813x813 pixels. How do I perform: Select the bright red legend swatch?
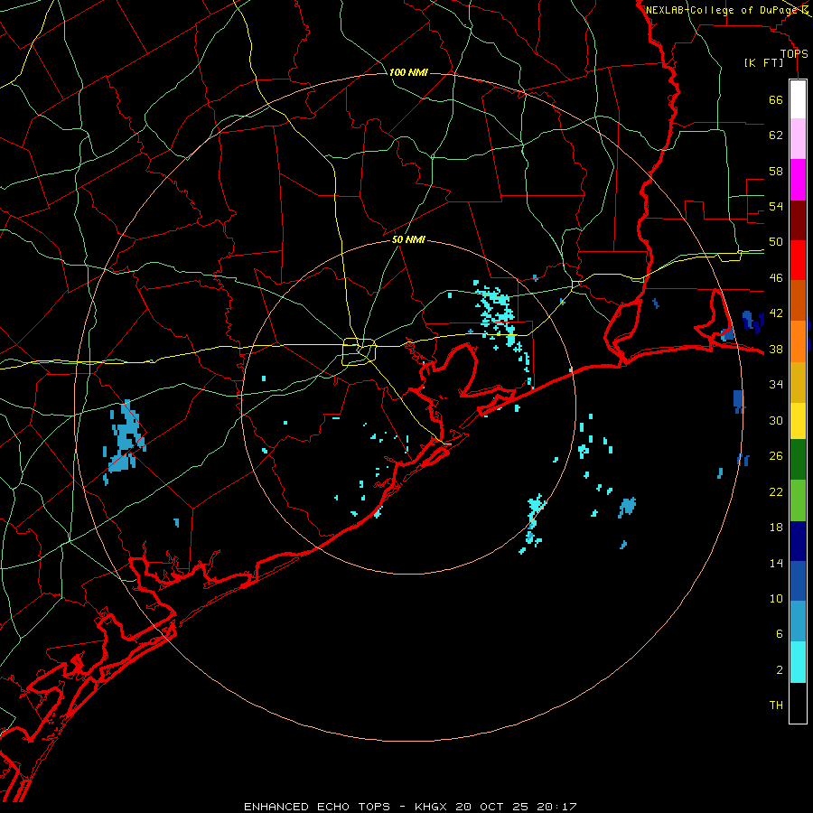pos(798,260)
